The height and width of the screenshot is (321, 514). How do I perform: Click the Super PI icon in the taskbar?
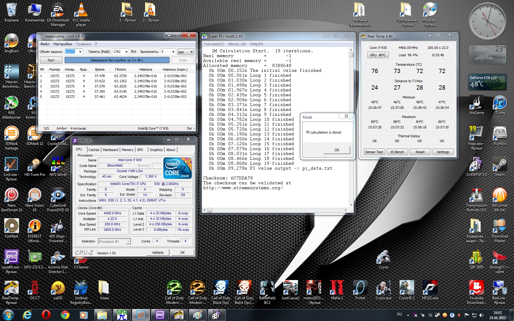(x=122, y=315)
